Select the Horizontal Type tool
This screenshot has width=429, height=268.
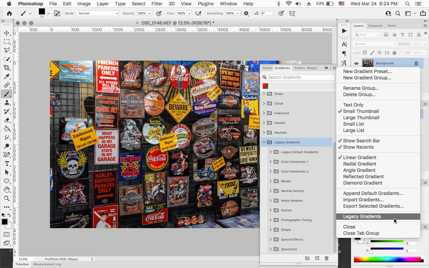pyautogui.click(x=7, y=163)
